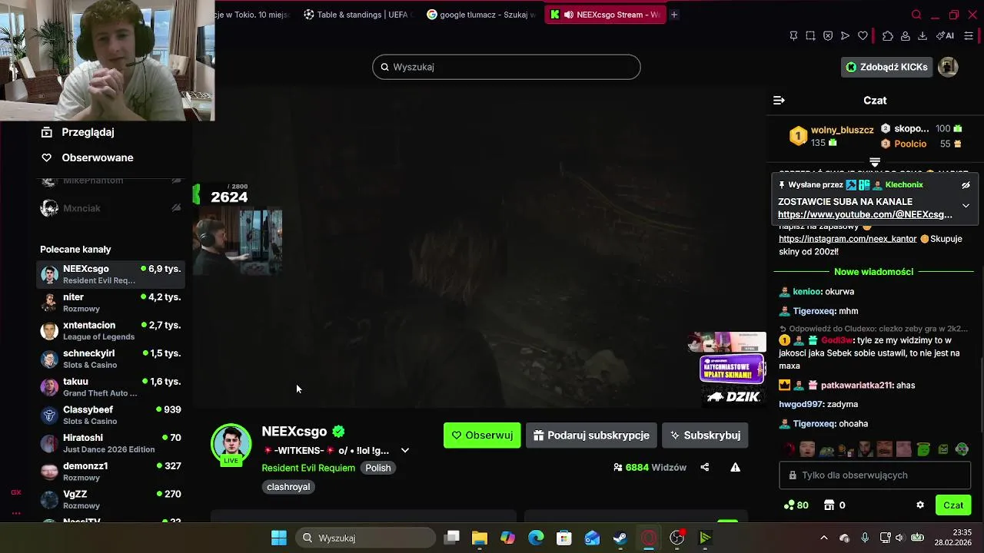Launch the Opera AI assistant

click(x=946, y=36)
